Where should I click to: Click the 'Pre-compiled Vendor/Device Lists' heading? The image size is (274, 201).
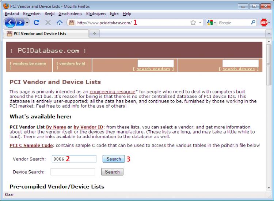click(57, 187)
